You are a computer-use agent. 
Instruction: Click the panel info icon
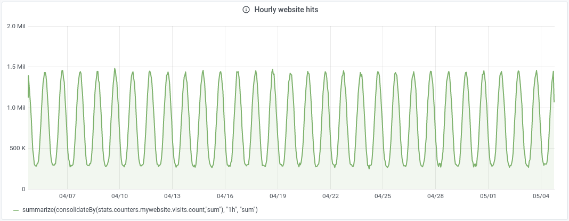[246, 10]
